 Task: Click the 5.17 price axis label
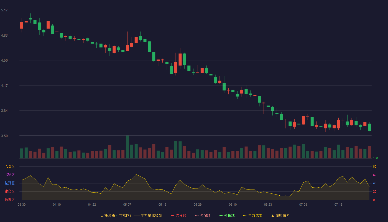tap(4, 10)
